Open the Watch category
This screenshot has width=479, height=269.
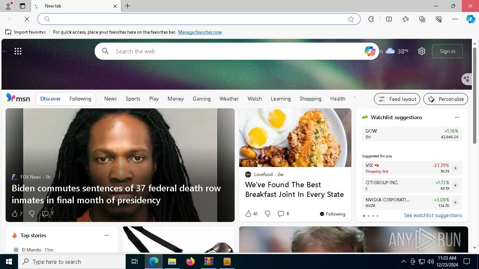pyautogui.click(x=255, y=99)
